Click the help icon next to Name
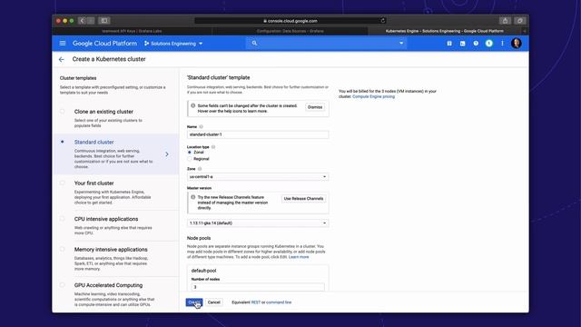Image resolution: width=581 pixels, height=327 pixels. (x=202, y=127)
